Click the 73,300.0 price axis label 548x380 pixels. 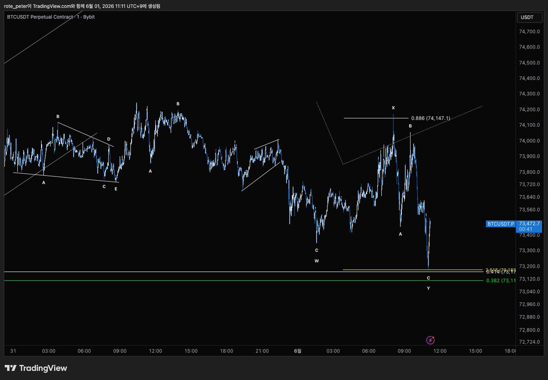click(529, 250)
